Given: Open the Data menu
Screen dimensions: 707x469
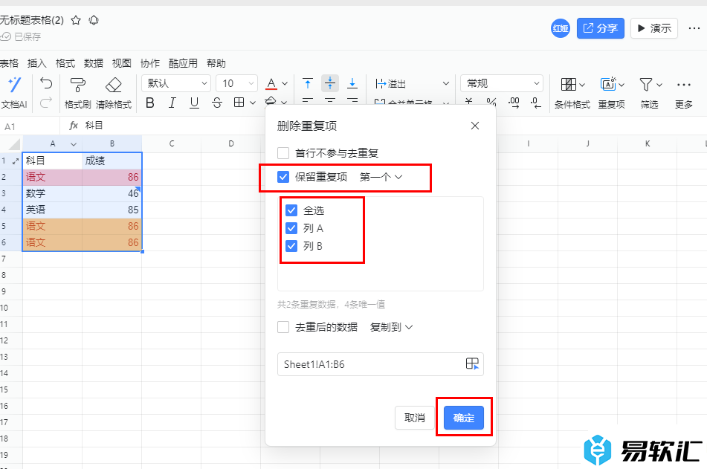Looking at the screenshot, I should coord(94,63).
